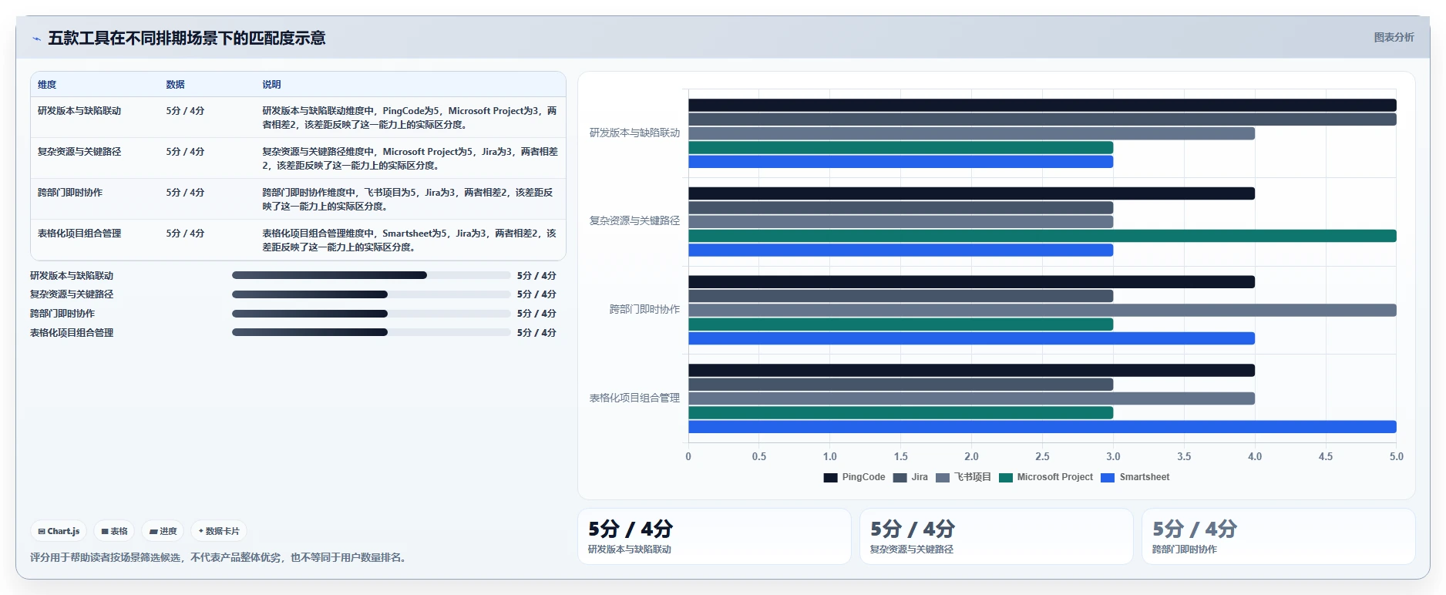The image size is (1446, 595).
Task: Click the chart axis label 跨部门即时协作
Action: (644, 310)
